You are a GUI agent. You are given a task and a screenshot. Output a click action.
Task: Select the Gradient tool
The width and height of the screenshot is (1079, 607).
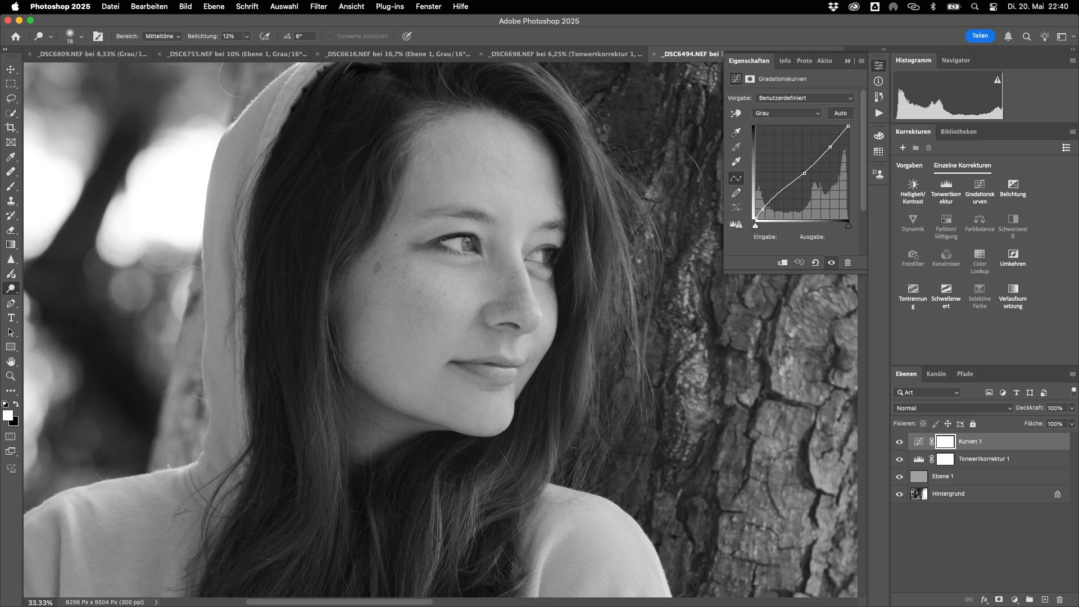tap(11, 244)
